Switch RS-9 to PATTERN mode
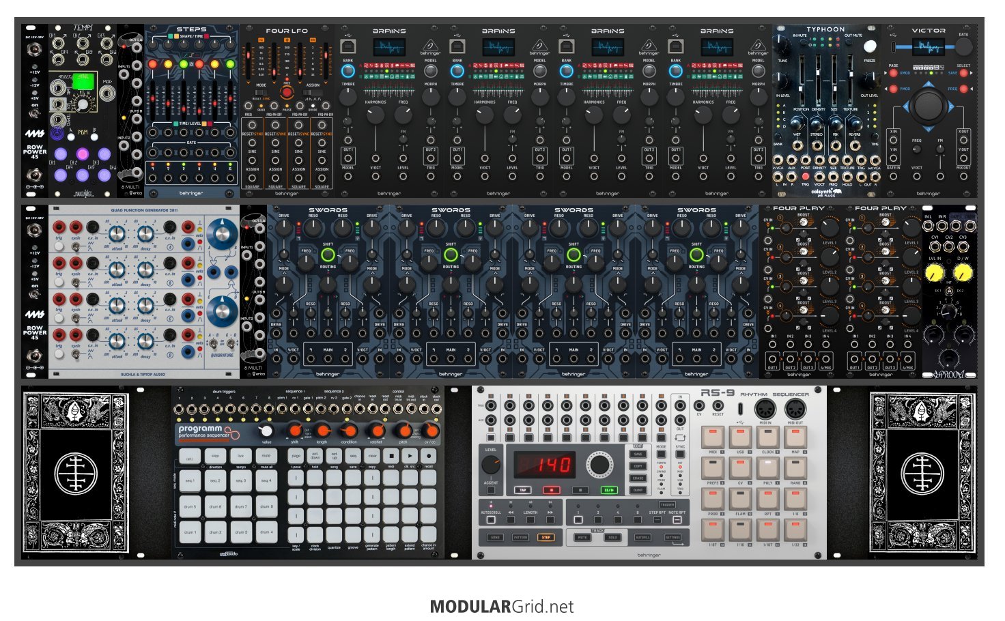1005x621 pixels. click(520, 538)
